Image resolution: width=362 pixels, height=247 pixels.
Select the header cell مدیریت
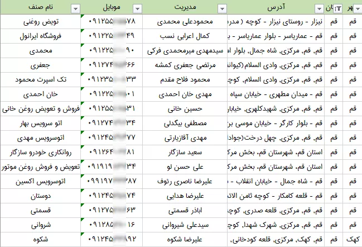[x=185, y=7]
